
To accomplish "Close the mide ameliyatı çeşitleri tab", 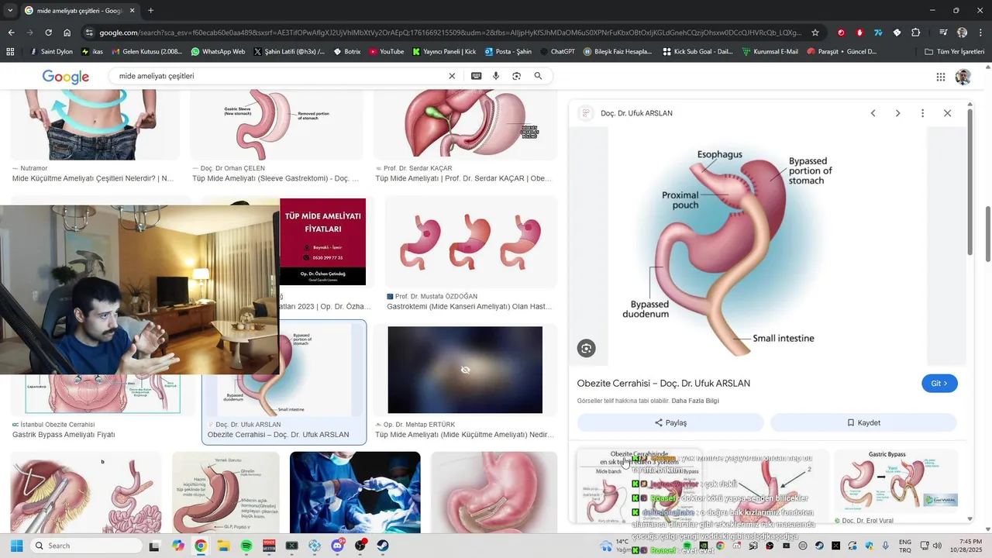I will (131, 11).
